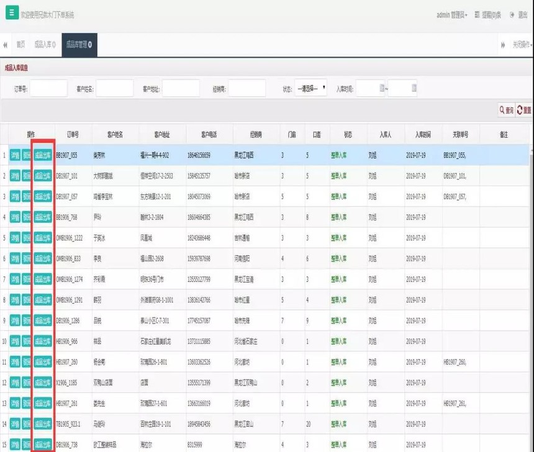View 详情 for order BB1907_055
The height and width of the screenshot is (452, 534).
point(15,155)
